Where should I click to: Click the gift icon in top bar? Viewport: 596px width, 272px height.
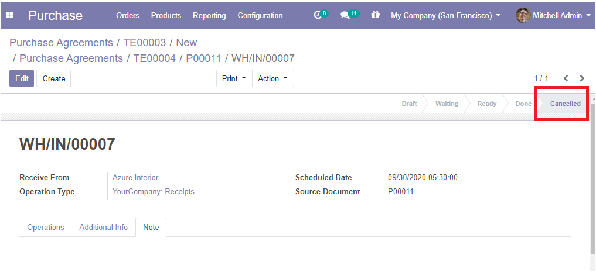pos(376,15)
